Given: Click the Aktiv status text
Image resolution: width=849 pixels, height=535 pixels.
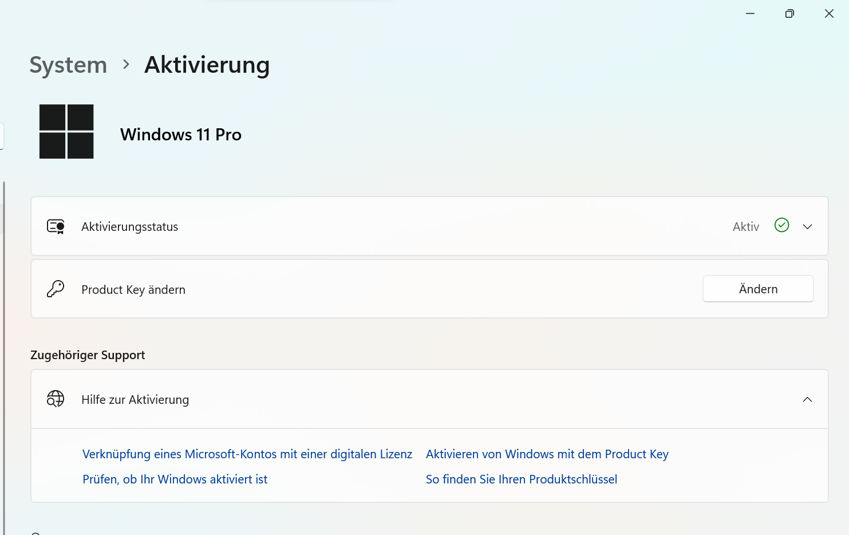Looking at the screenshot, I should (x=746, y=227).
